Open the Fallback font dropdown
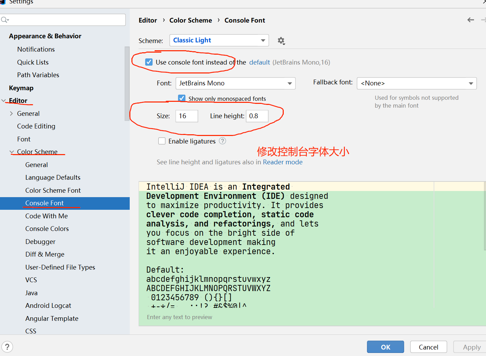 (x=417, y=83)
